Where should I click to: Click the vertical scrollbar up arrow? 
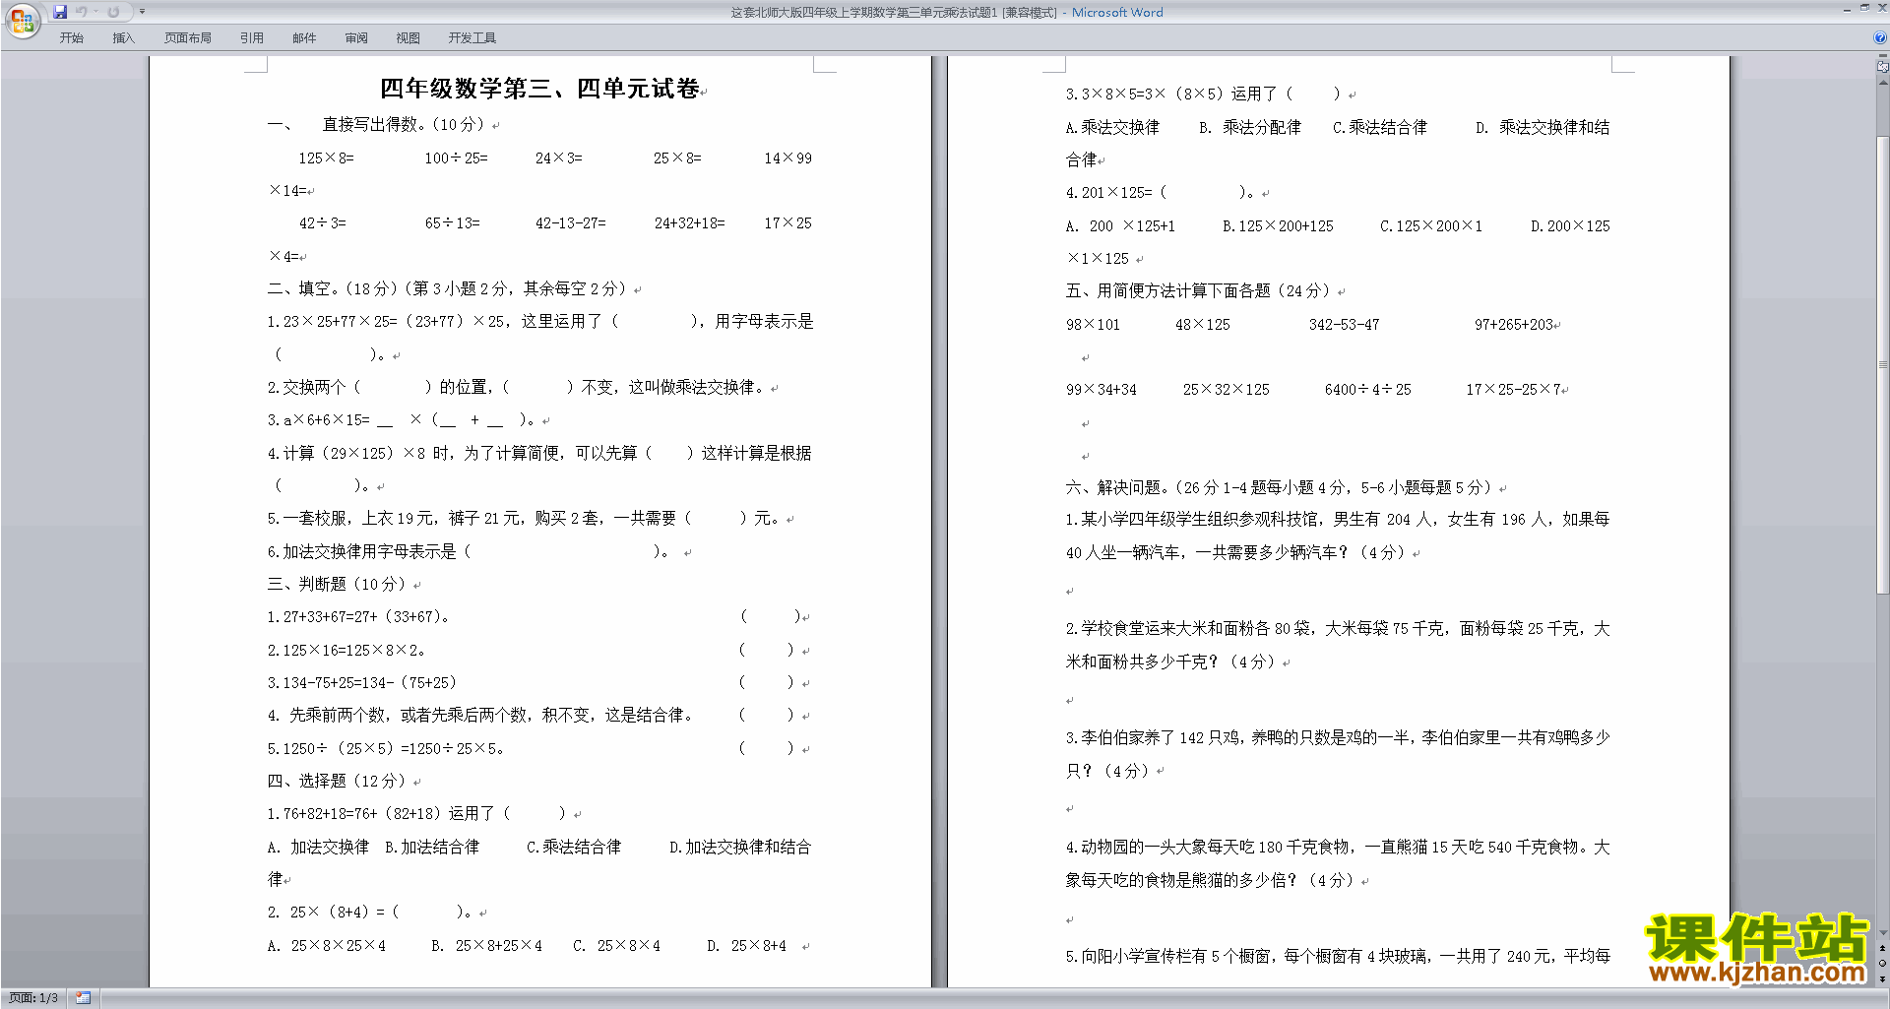point(1883,83)
